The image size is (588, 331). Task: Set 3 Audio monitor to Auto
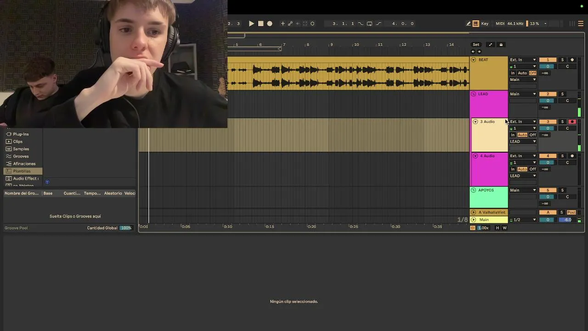point(522,135)
